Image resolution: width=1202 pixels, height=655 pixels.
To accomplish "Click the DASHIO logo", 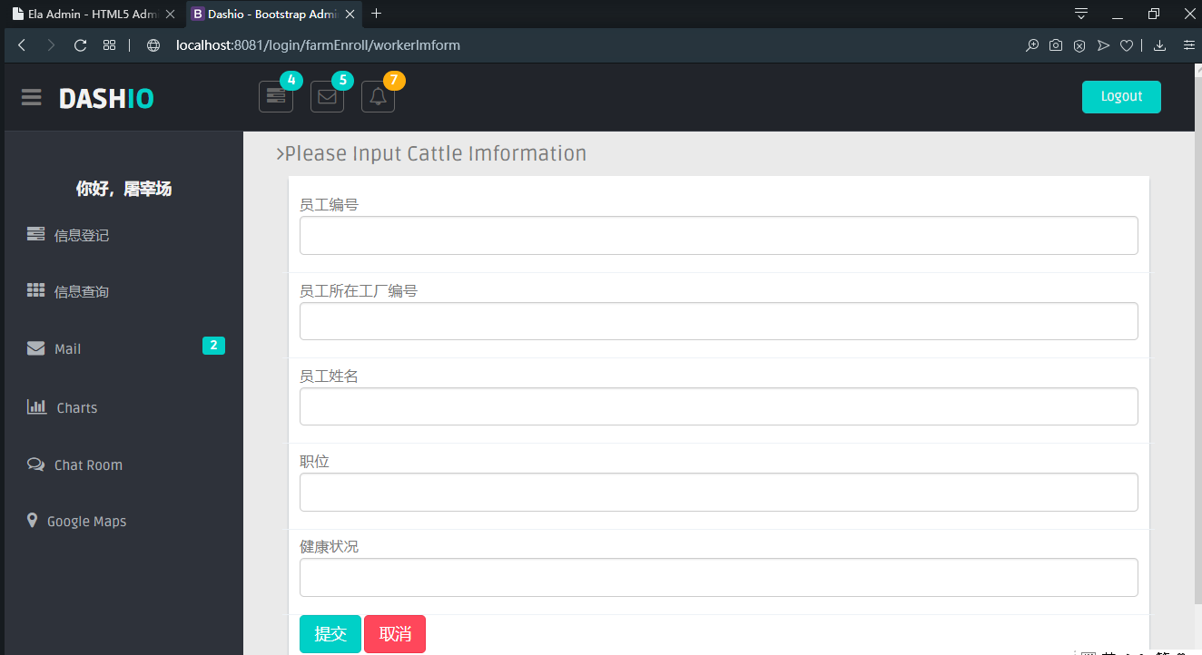I will [106, 98].
